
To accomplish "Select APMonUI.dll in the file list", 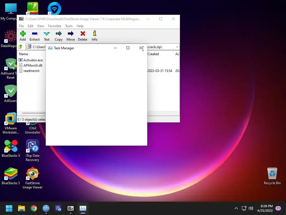I will (31, 66).
